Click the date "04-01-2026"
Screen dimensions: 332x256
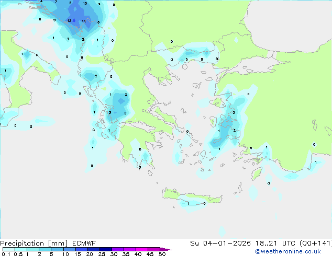point(227,243)
